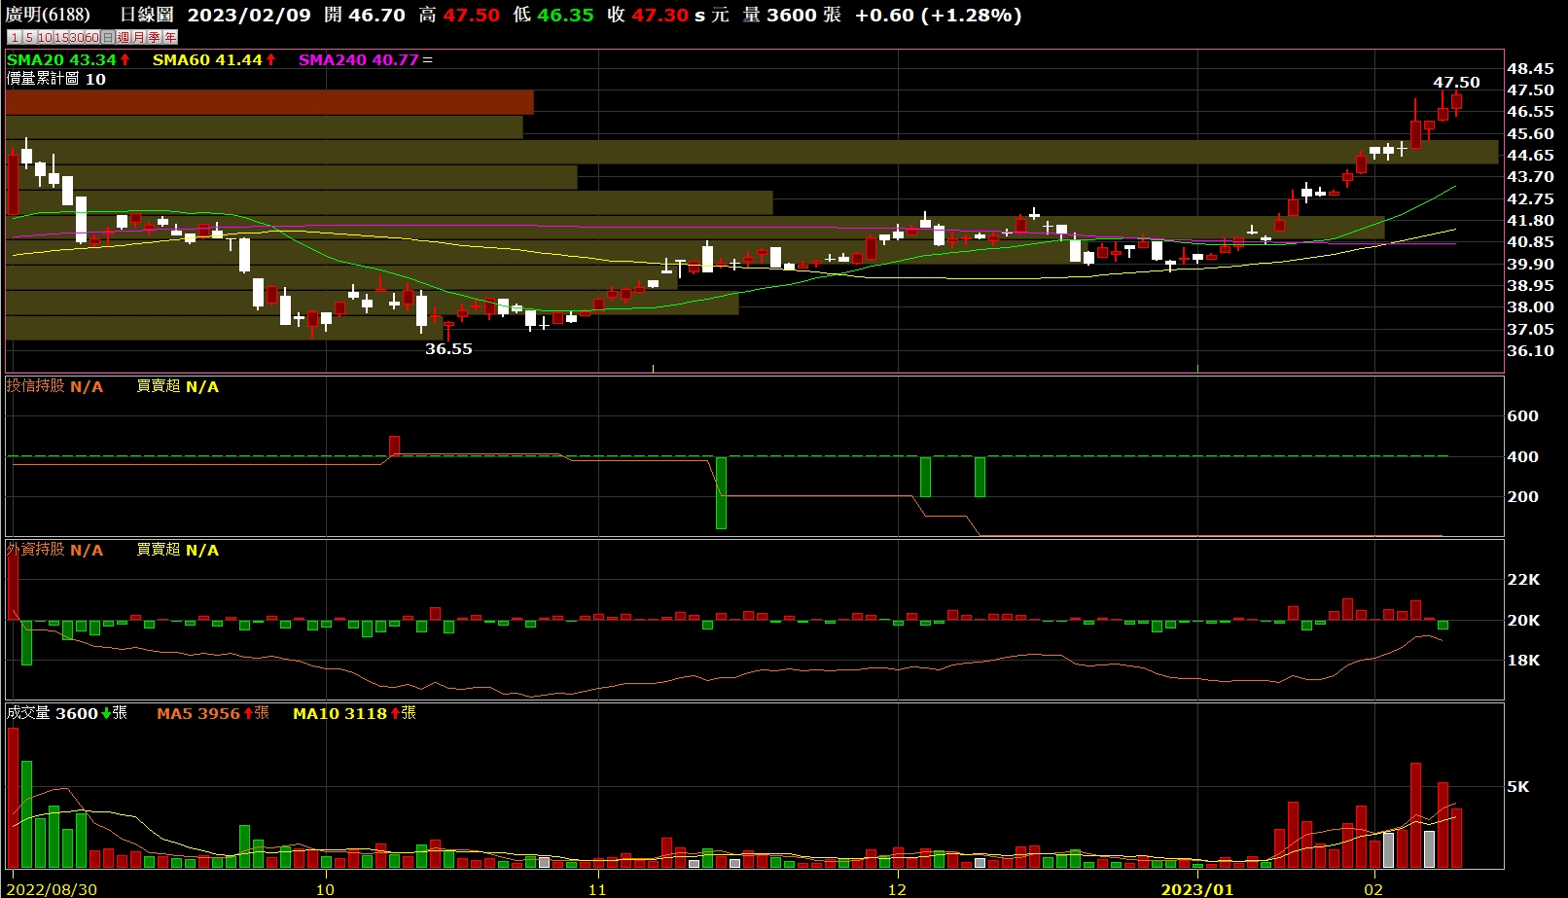This screenshot has width=1568, height=898.
Task: Click the tallest green 投信 sell bar
Action: [x=721, y=492]
